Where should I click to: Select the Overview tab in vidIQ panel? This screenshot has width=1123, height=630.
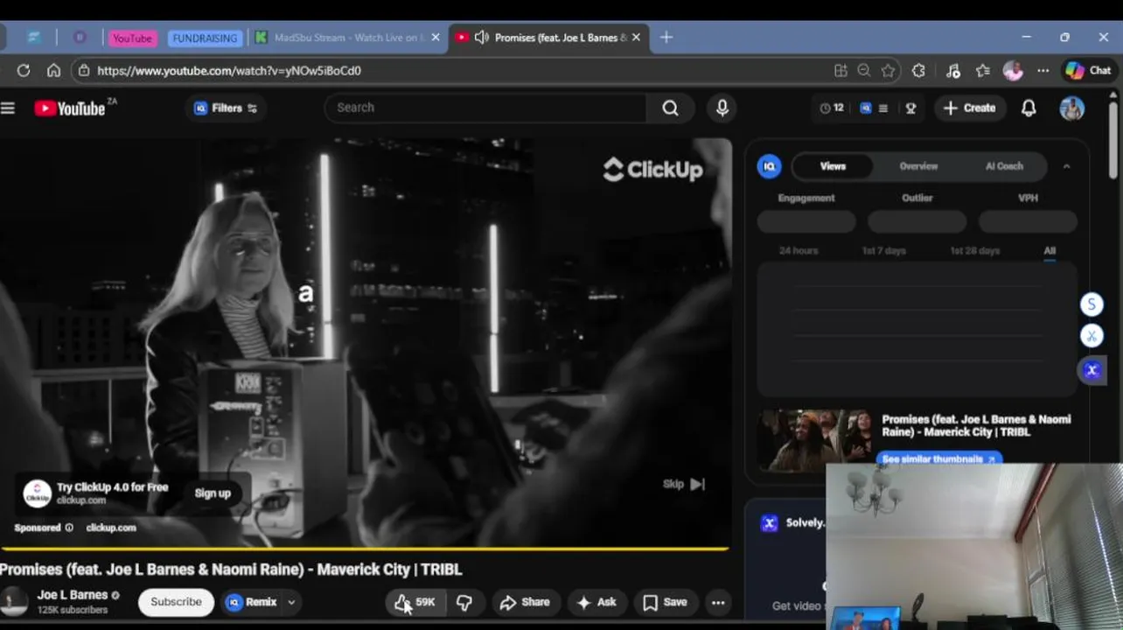(x=918, y=166)
